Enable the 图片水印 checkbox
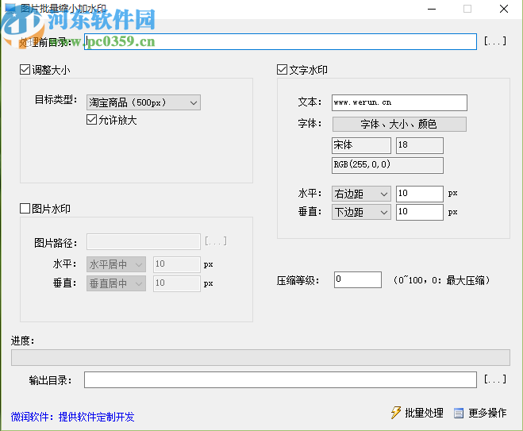The image size is (523, 431). [25, 209]
